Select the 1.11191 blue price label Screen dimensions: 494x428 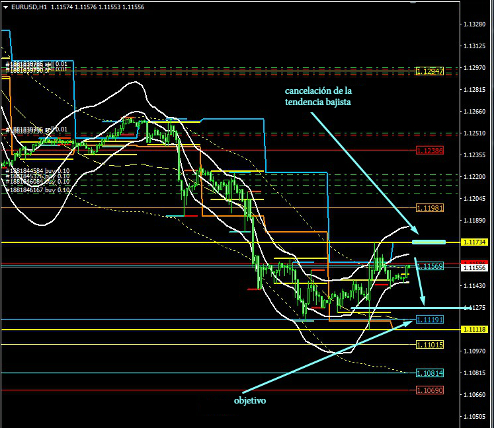tap(430, 320)
